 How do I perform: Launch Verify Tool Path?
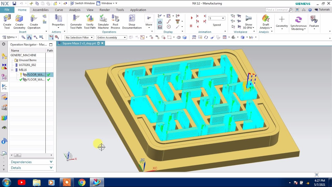[90, 22]
